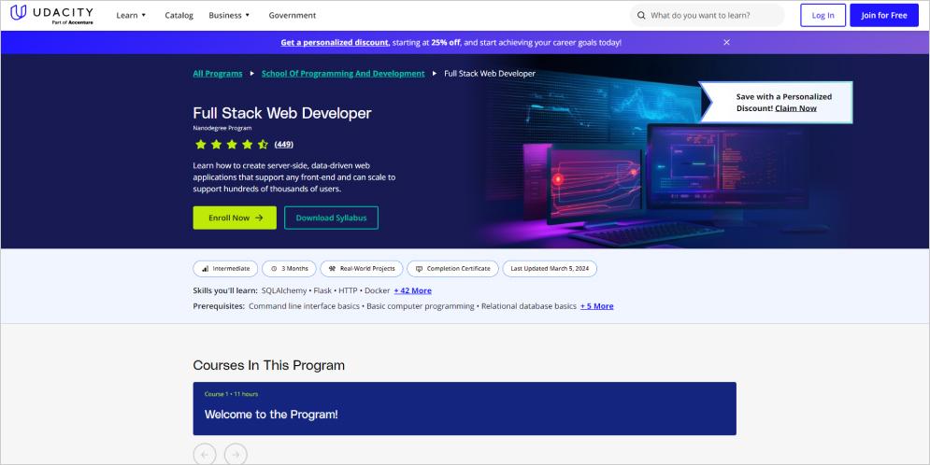
Task: Expand the Business dropdown menu
Action: [230, 15]
